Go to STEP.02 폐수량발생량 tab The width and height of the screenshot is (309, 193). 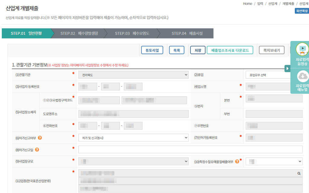(79, 33)
